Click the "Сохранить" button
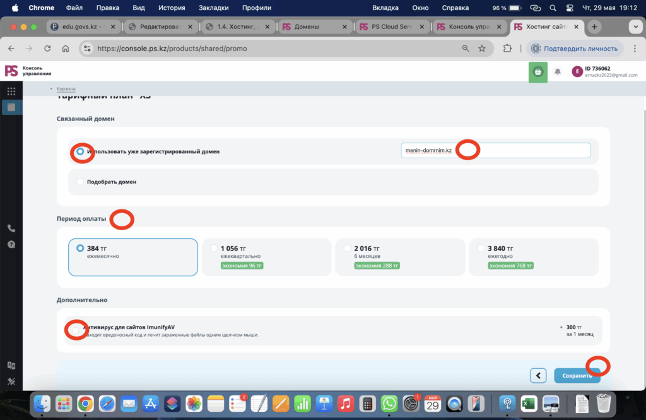 coord(577,376)
